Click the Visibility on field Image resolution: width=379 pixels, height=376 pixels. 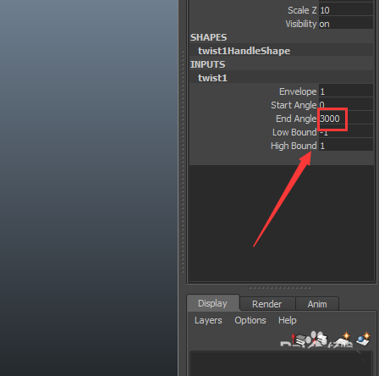coord(346,24)
